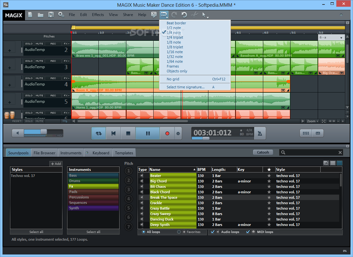Toggle SOLO on AudioTemp track 2
The height and width of the screenshot is (257, 353).
pyautogui.click(x=29, y=44)
